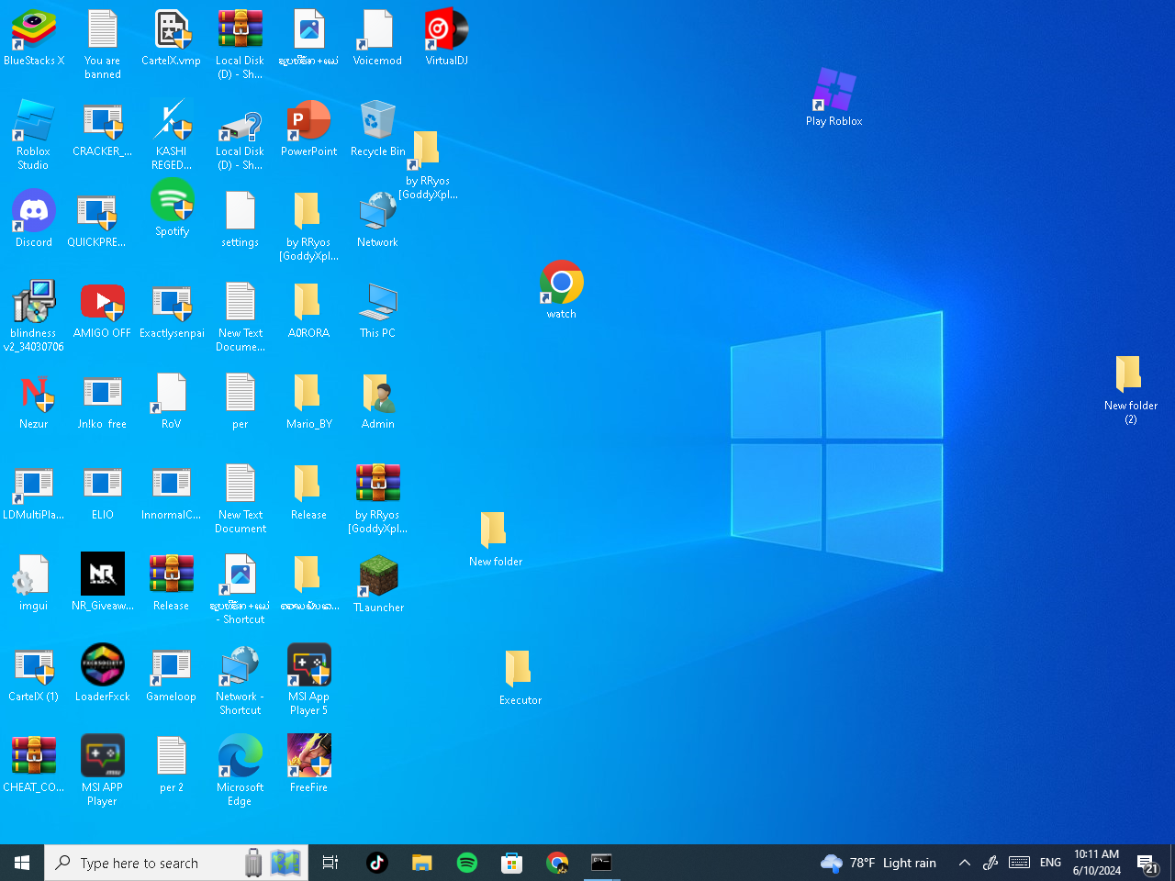Select the CartelX (1) application icon
The height and width of the screenshot is (881, 1175).
34,675
